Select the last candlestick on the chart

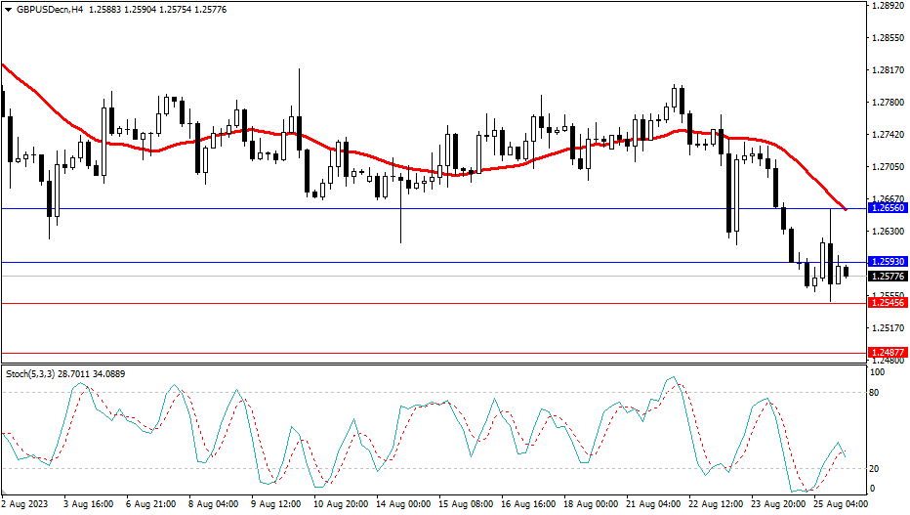846,272
